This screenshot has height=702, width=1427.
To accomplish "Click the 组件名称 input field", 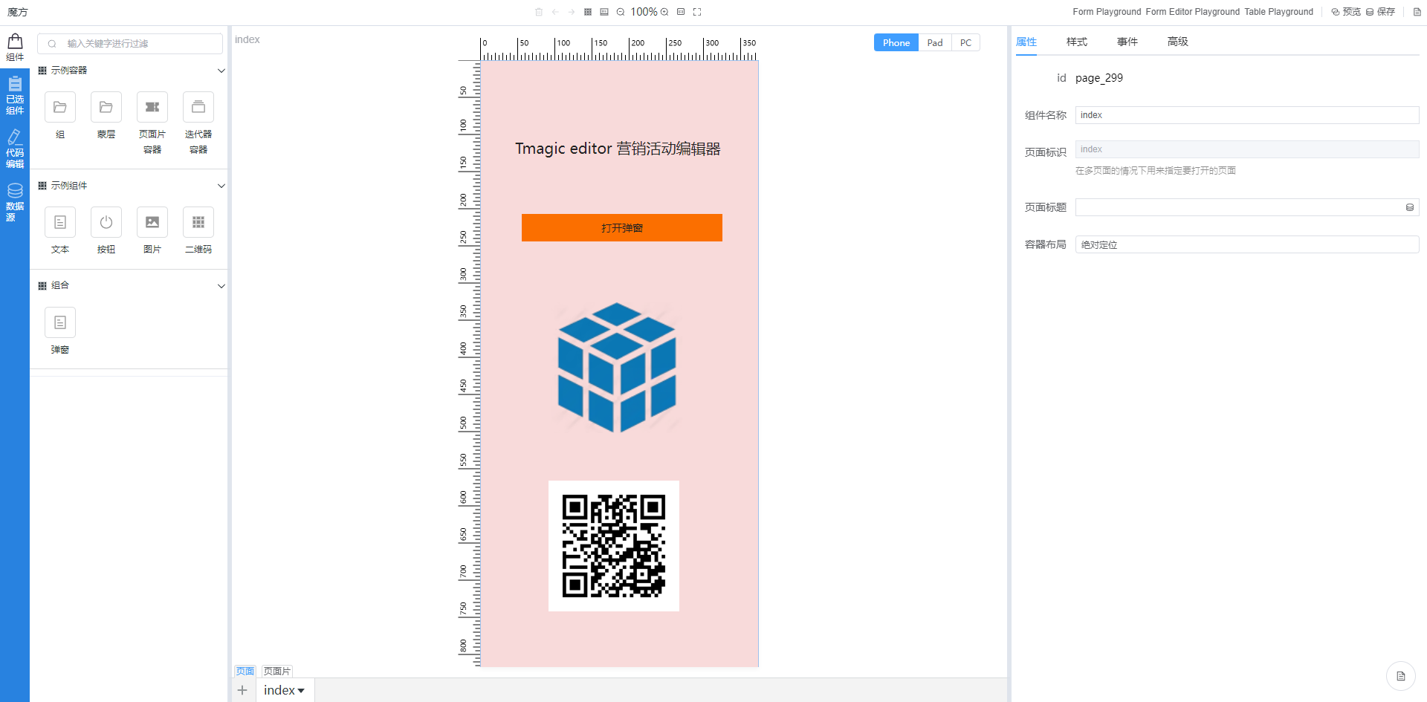I will [x=1246, y=115].
